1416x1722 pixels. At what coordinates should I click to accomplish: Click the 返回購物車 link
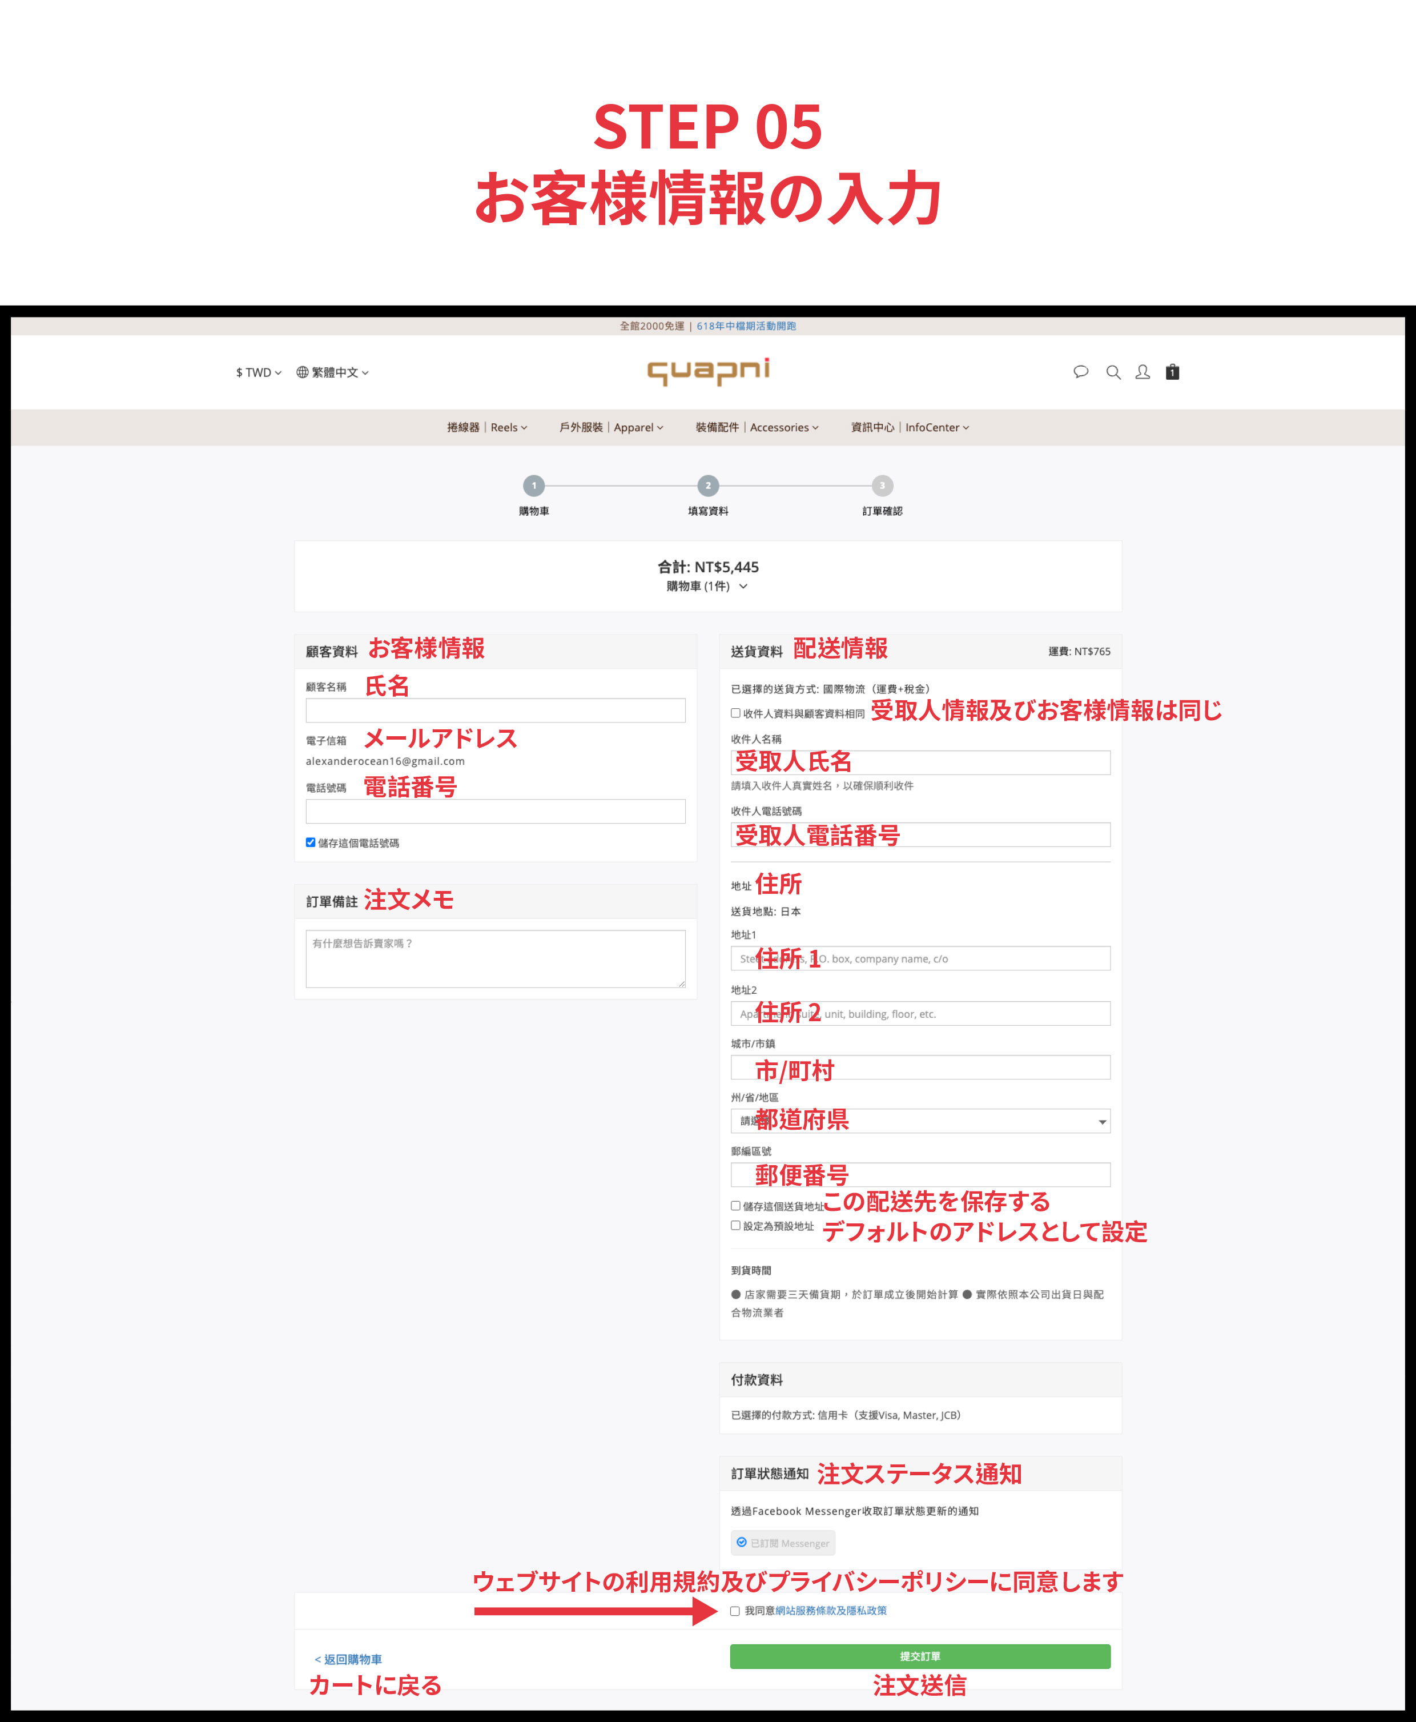348,1659
